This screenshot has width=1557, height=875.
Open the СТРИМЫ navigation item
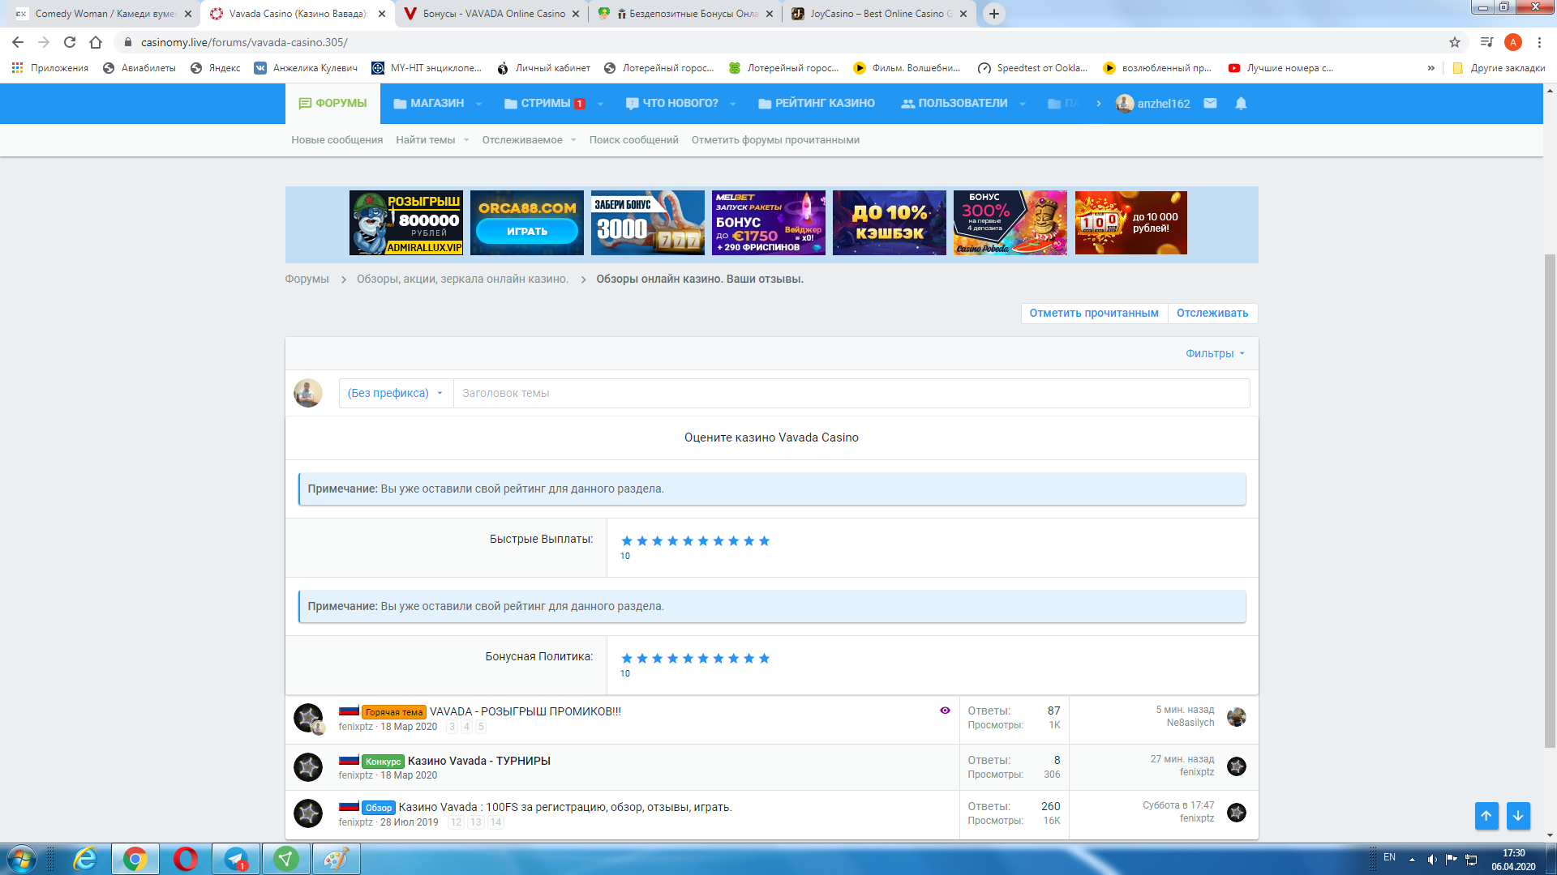pos(544,103)
